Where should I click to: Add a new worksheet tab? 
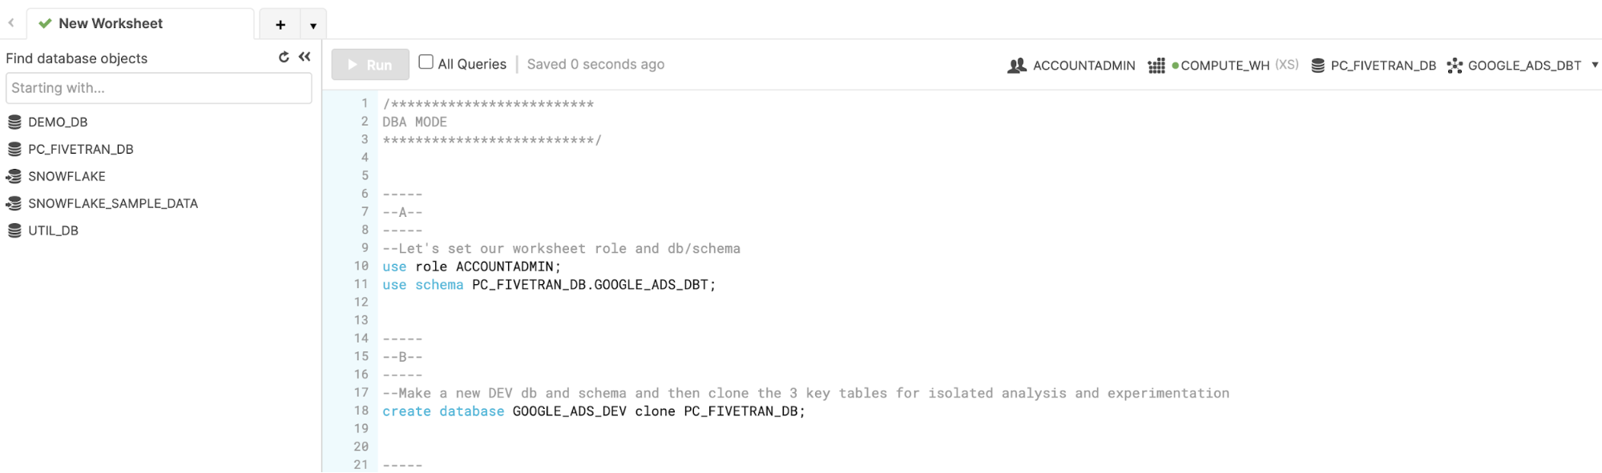point(280,25)
